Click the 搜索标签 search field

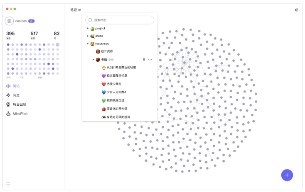(120, 20)
